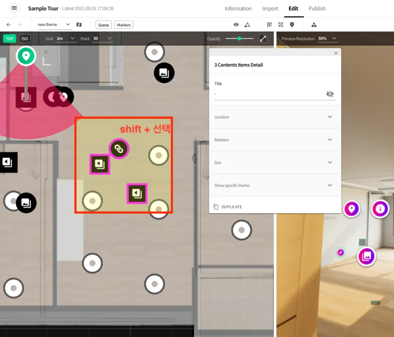Switch to ISO view
The height and width of the screenshot is (337, 394).
tap(25, 39)
